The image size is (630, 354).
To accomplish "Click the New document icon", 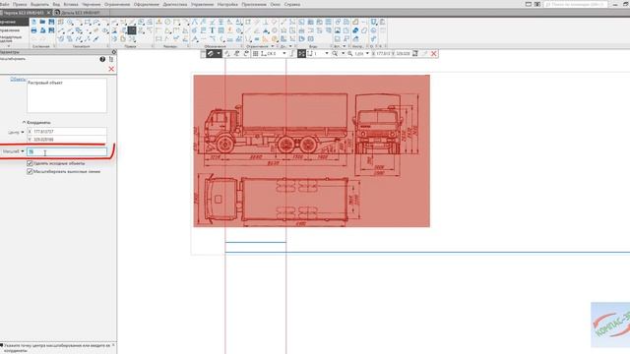I will pos(33,22).
